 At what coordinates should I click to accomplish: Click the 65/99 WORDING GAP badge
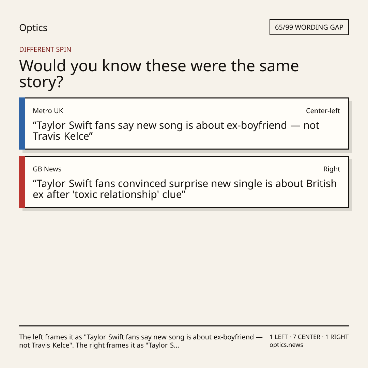point(309,27)
